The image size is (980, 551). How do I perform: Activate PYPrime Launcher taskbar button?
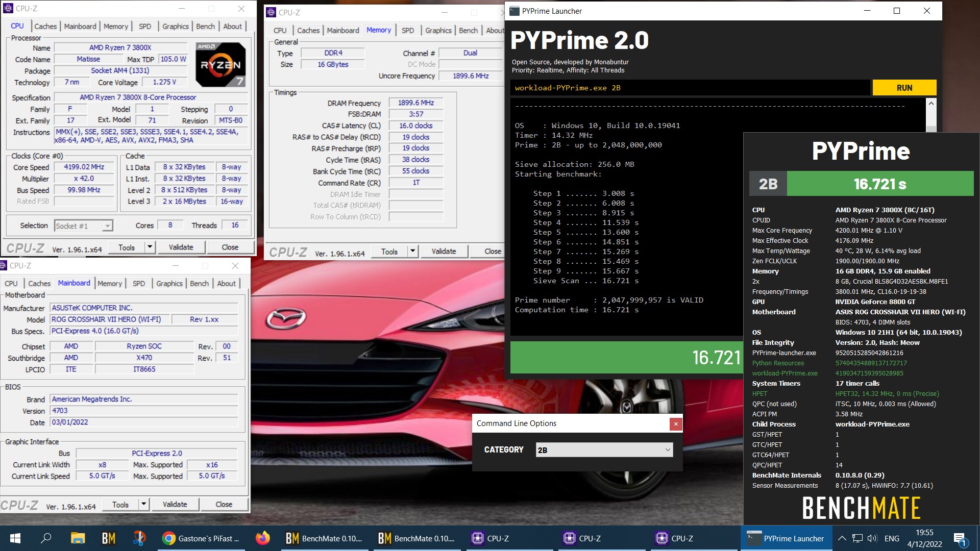[x=786, y=538]
